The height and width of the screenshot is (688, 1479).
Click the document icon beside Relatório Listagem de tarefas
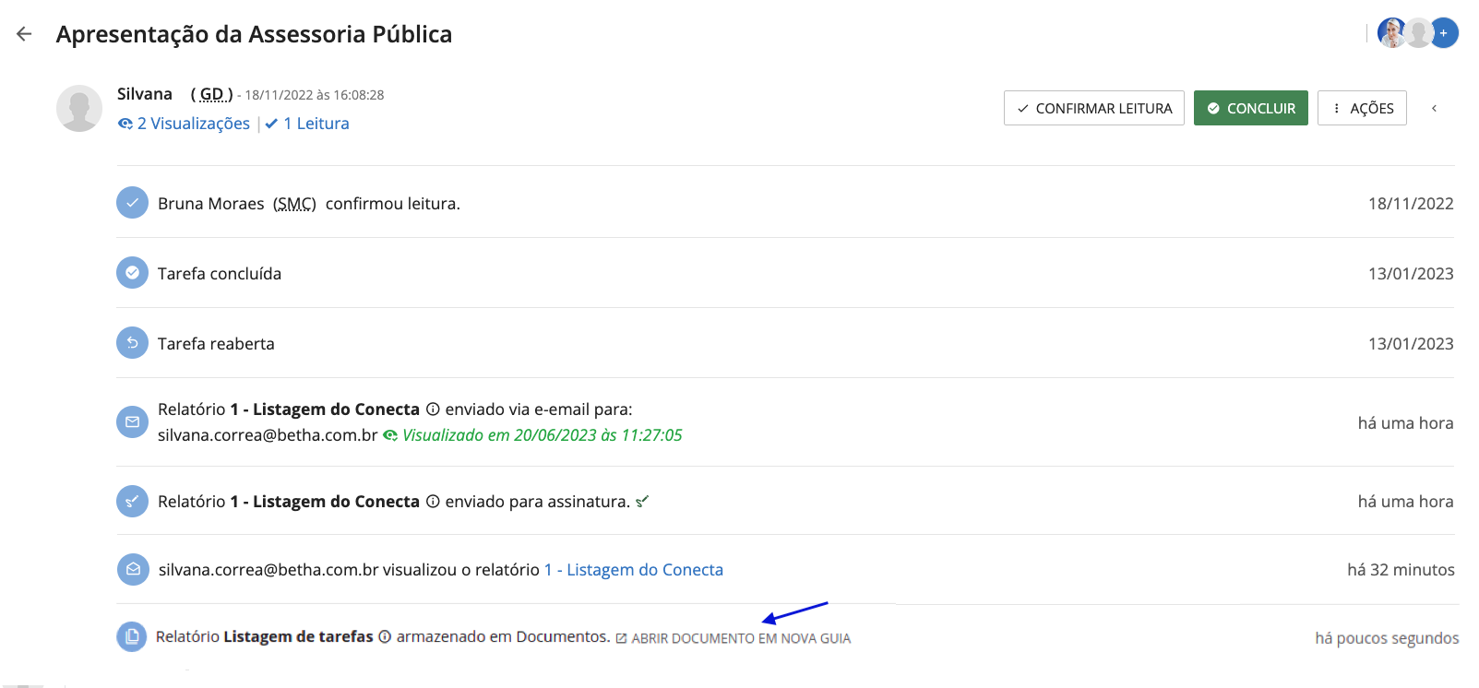tap(132, 636)
